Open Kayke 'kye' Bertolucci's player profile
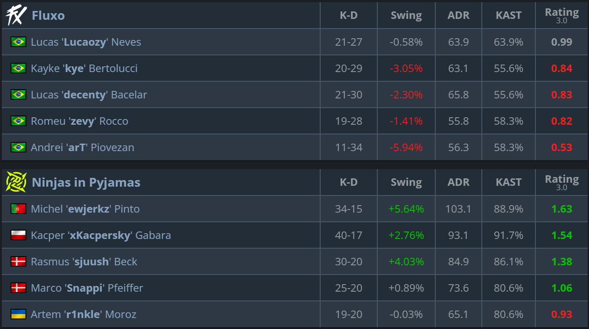589x329 pixels. point(84,69)
